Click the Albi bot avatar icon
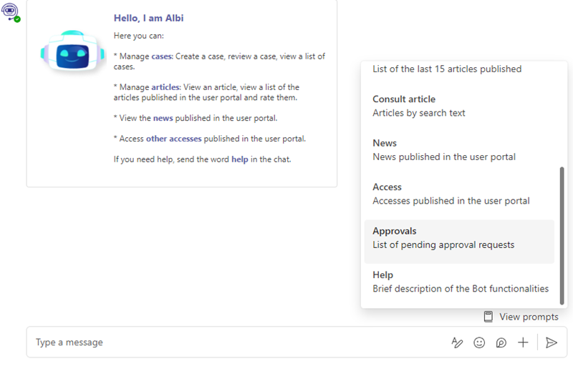This screenshot has width=573, height=366. 10,11
